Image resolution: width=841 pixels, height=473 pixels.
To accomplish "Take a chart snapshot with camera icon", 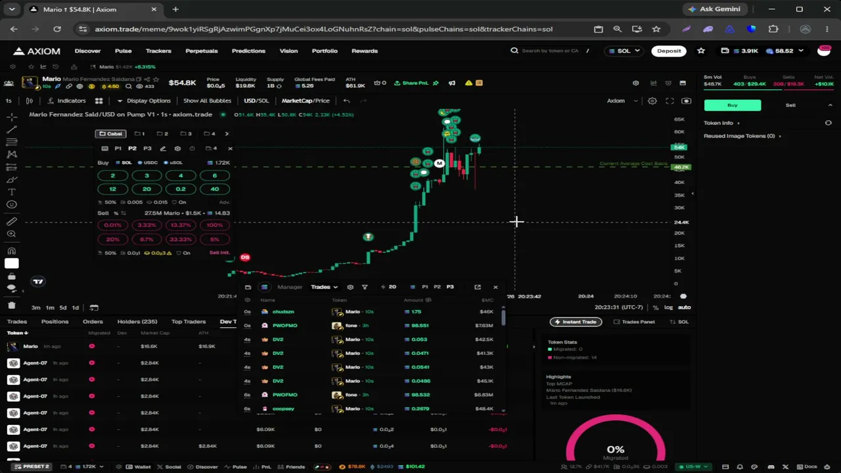I will 686,101.
